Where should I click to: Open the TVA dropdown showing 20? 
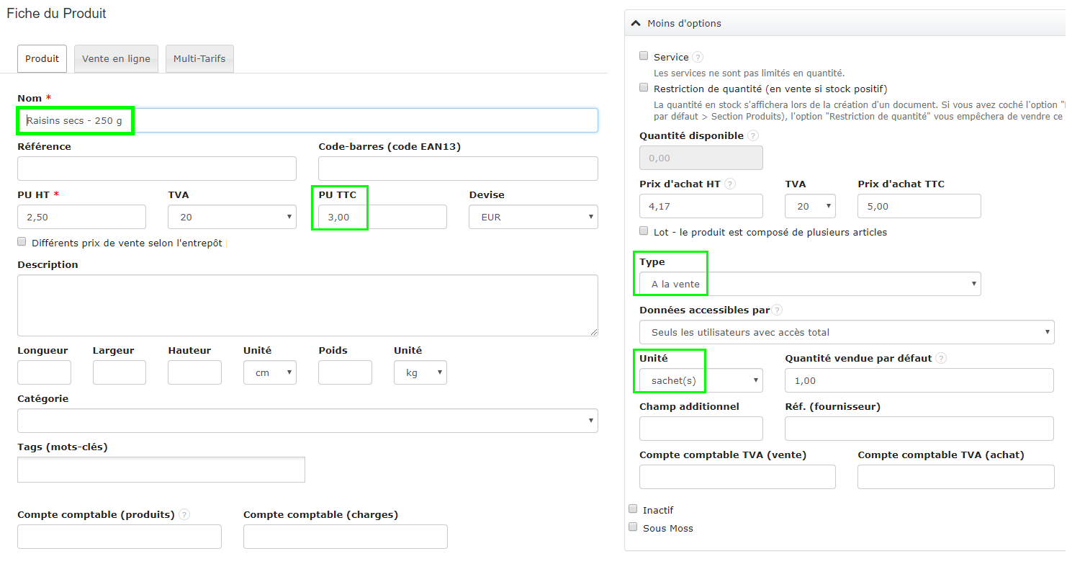pyautogui.click(x=232, y=217)
